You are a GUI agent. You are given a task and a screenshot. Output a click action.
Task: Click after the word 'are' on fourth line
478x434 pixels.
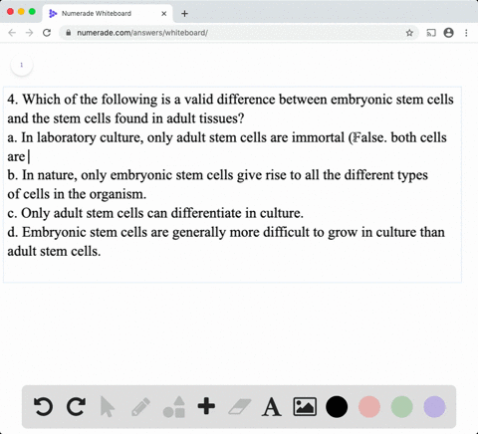[29, 156]
